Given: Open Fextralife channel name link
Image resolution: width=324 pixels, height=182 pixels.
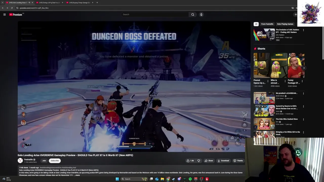Looking at the screenshot, I should pos(28,160).
